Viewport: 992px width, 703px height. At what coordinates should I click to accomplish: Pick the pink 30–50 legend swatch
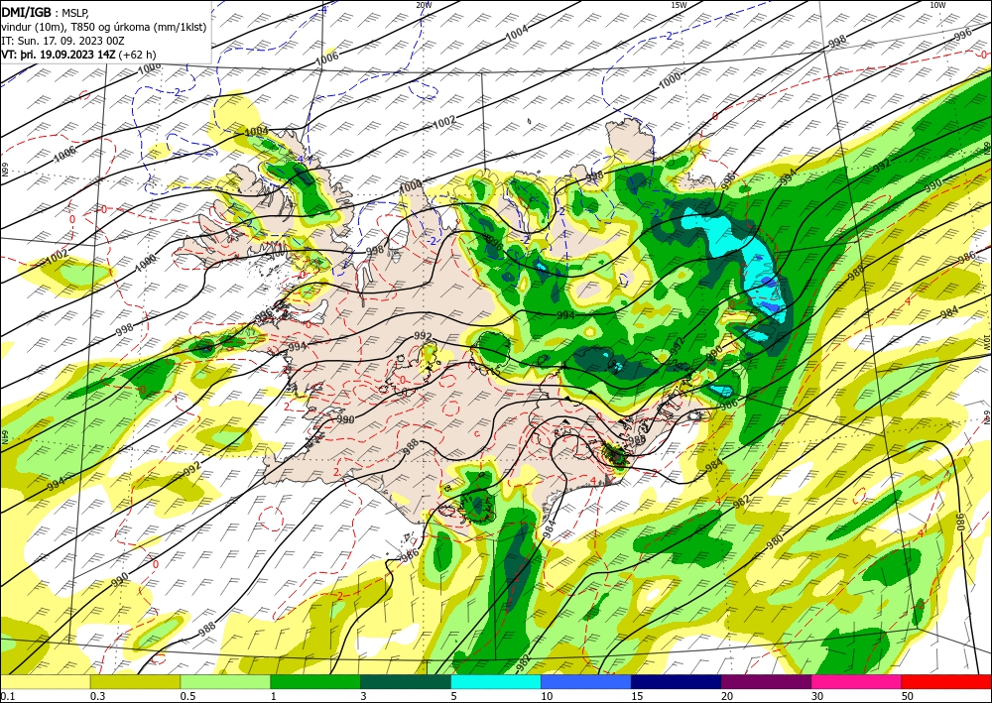[x=857, y=682]
